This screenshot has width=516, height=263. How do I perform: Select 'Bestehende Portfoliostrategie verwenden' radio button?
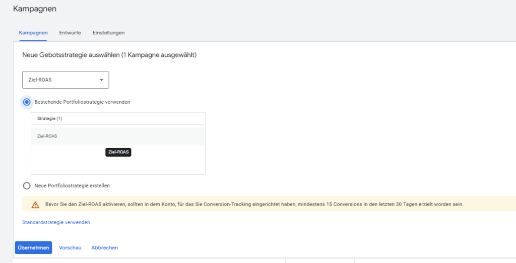click(x=27, y=102)
